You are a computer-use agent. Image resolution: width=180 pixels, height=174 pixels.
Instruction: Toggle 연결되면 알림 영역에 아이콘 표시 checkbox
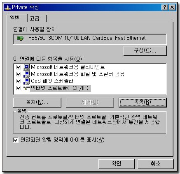(16, 140)
